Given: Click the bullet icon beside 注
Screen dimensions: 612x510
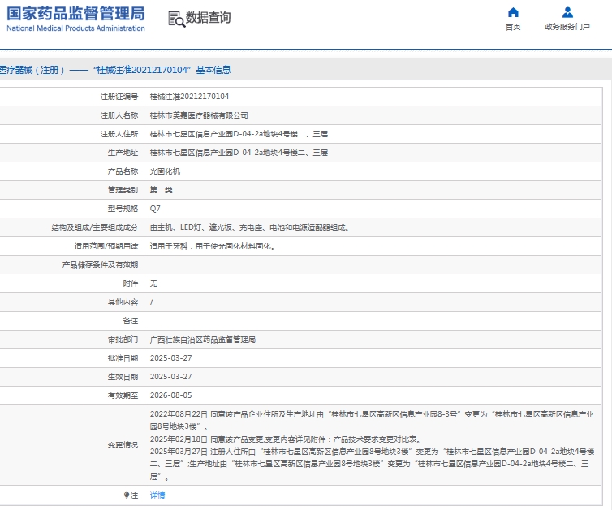Looking at the screenshot, I should [x=126, y=495].
